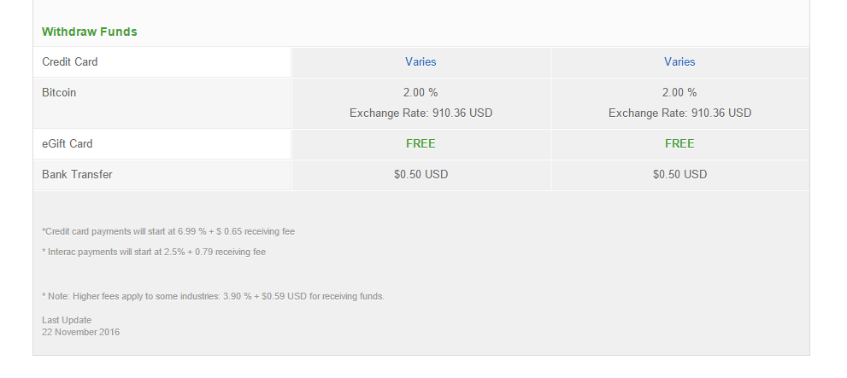
Task: Click the higher fees industries note
Action: click(x=213, y=297)
